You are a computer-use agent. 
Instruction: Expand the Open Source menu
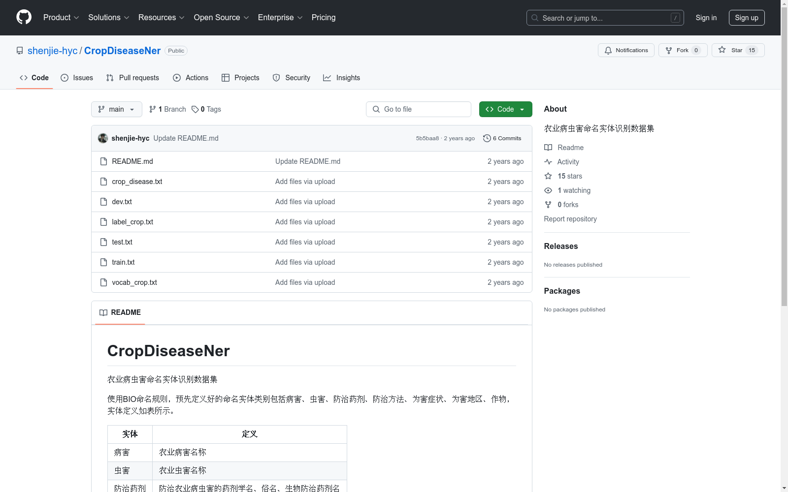pyautogui.click(x=221, y=17)
